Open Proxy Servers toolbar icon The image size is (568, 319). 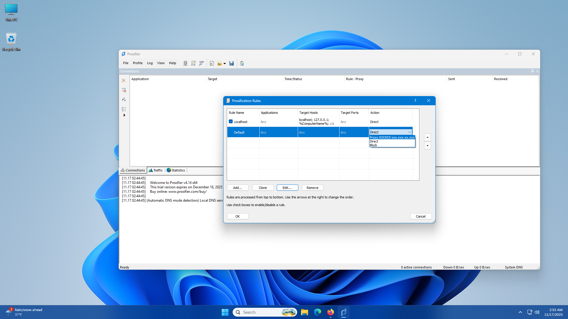click(185, 63)
